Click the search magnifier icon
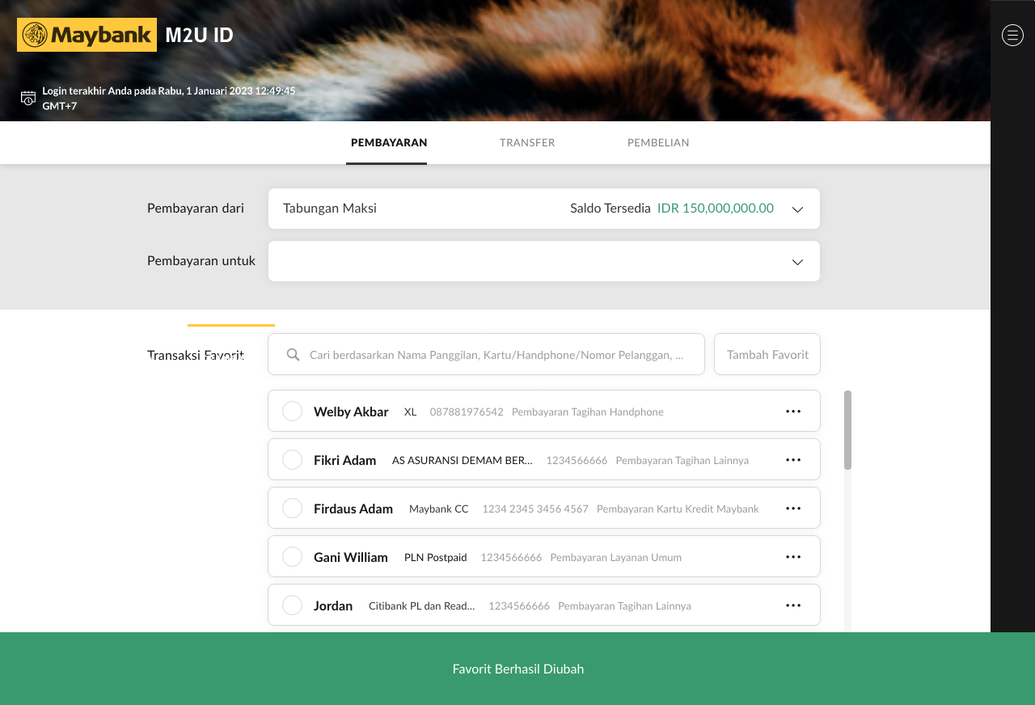1035x705 pixels. point(294,355)
